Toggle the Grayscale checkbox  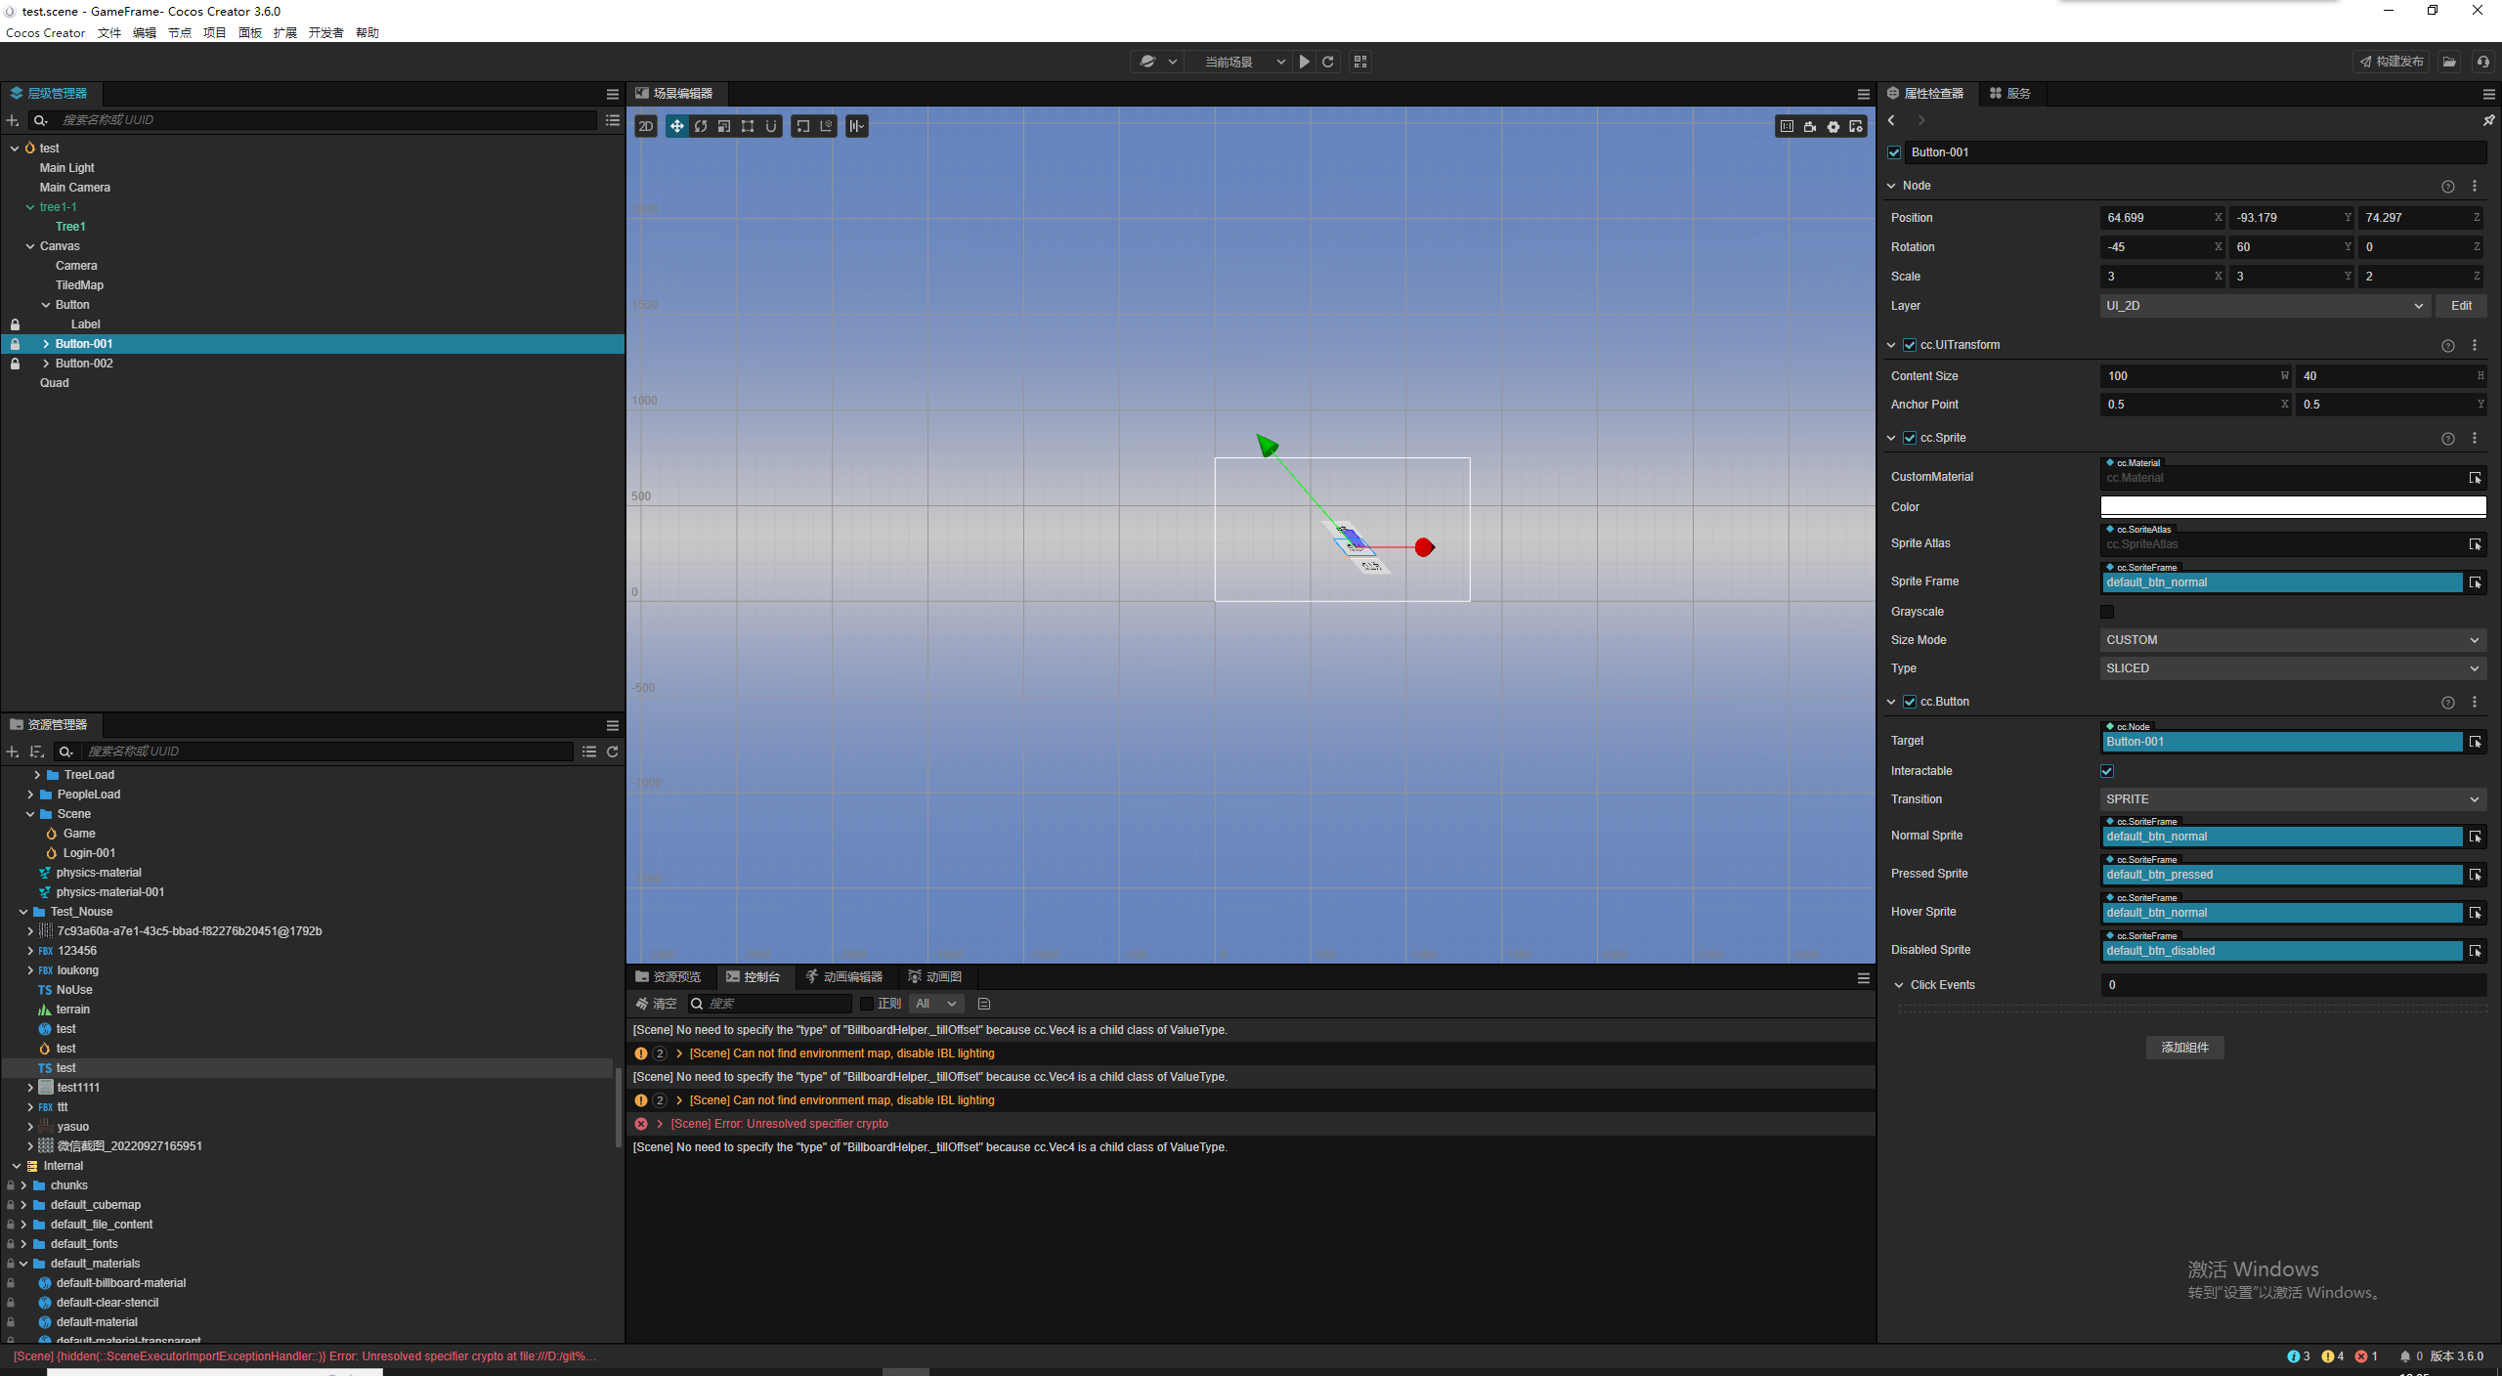tap(2107, 612)
